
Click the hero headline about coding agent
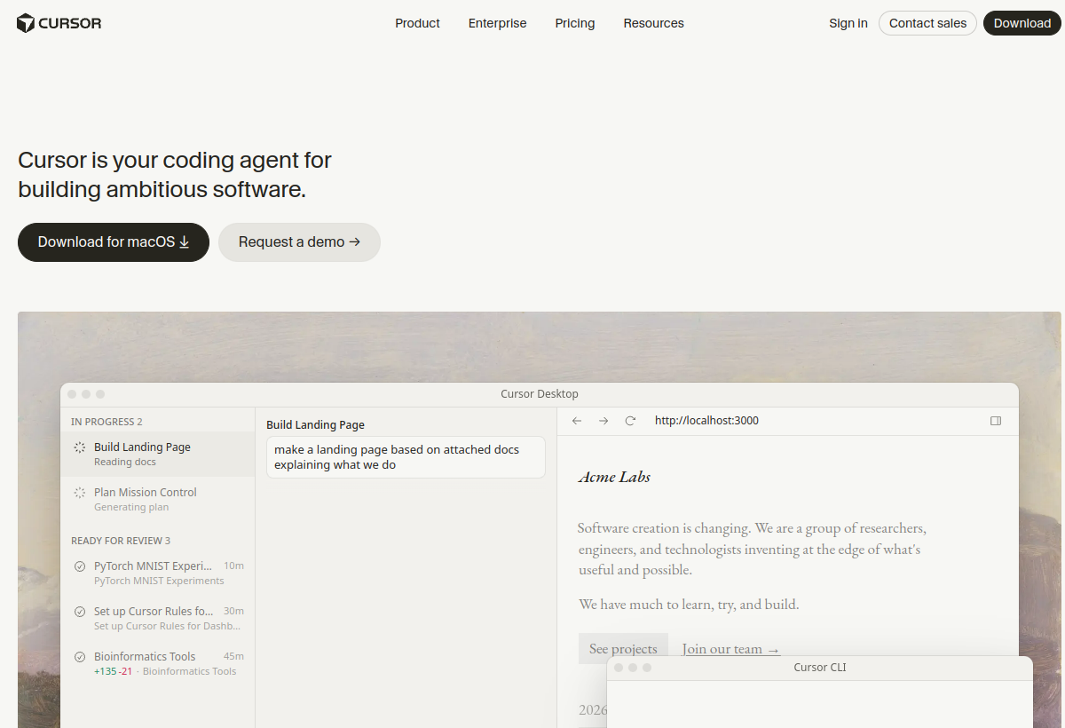[175, 175]
